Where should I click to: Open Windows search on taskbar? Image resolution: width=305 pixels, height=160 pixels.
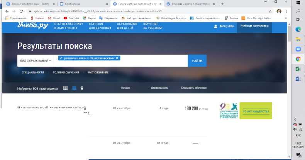[x=298, y=11]
